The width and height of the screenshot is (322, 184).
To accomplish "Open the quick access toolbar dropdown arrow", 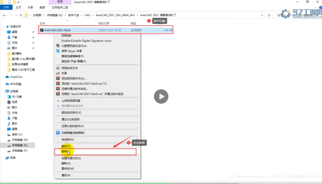I will point(18,2).
